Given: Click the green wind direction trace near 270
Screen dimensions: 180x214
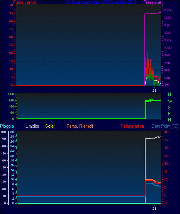Looking at the screenshot, I should [x=153, y=101].
